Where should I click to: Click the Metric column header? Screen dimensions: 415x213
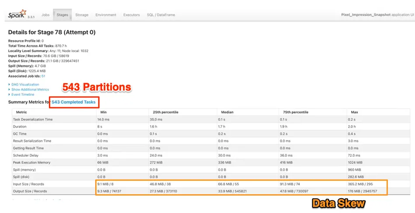tap(21, 112)
